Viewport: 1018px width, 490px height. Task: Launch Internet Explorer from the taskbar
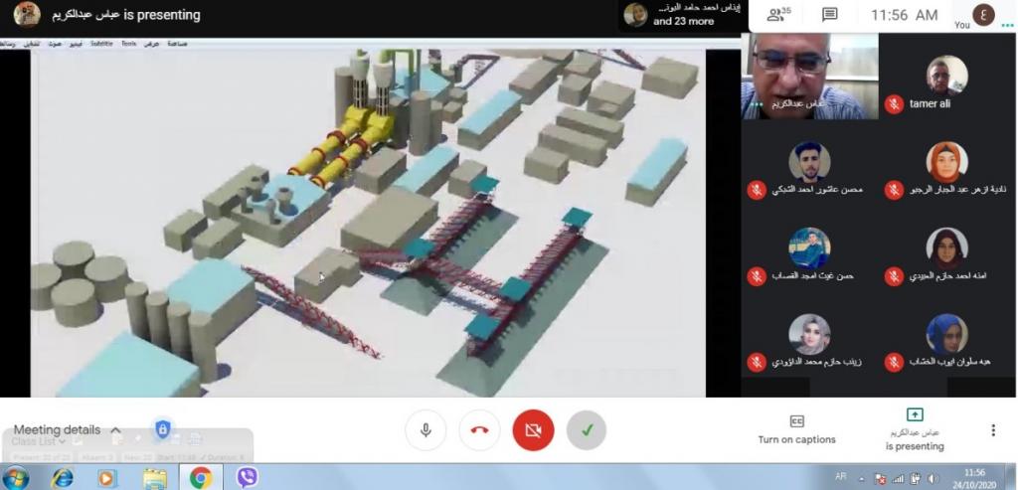62,478
